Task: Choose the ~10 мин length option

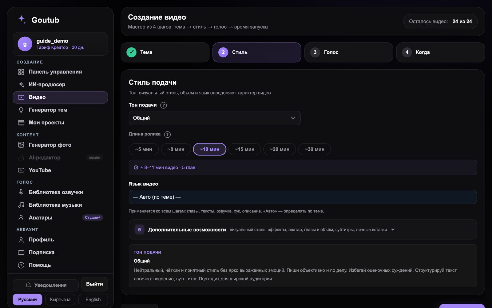Action: [x=209, y=149]
